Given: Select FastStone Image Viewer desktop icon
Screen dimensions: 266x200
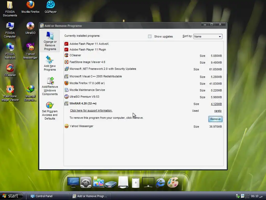Looking at the screenshot, I should [10, 93].
